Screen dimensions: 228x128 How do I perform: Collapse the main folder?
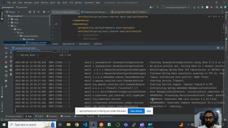click(x=12, y=29)
